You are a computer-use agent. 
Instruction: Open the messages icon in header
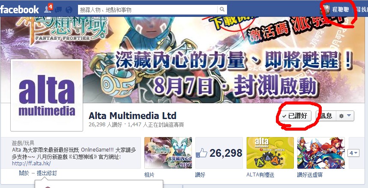[x=58, y=10]
